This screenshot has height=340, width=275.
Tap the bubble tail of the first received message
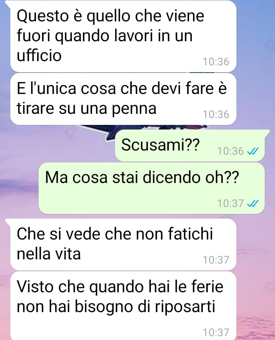click(8, 4)
